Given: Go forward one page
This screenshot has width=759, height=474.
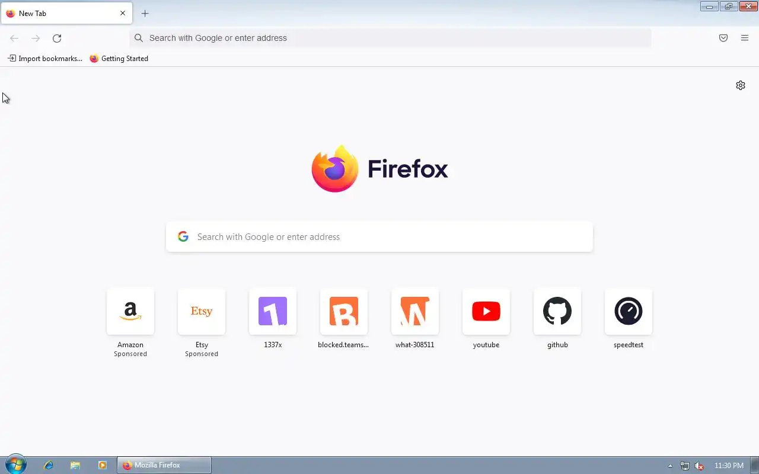Looking at the screenshot, I should [x=36, y=38].
